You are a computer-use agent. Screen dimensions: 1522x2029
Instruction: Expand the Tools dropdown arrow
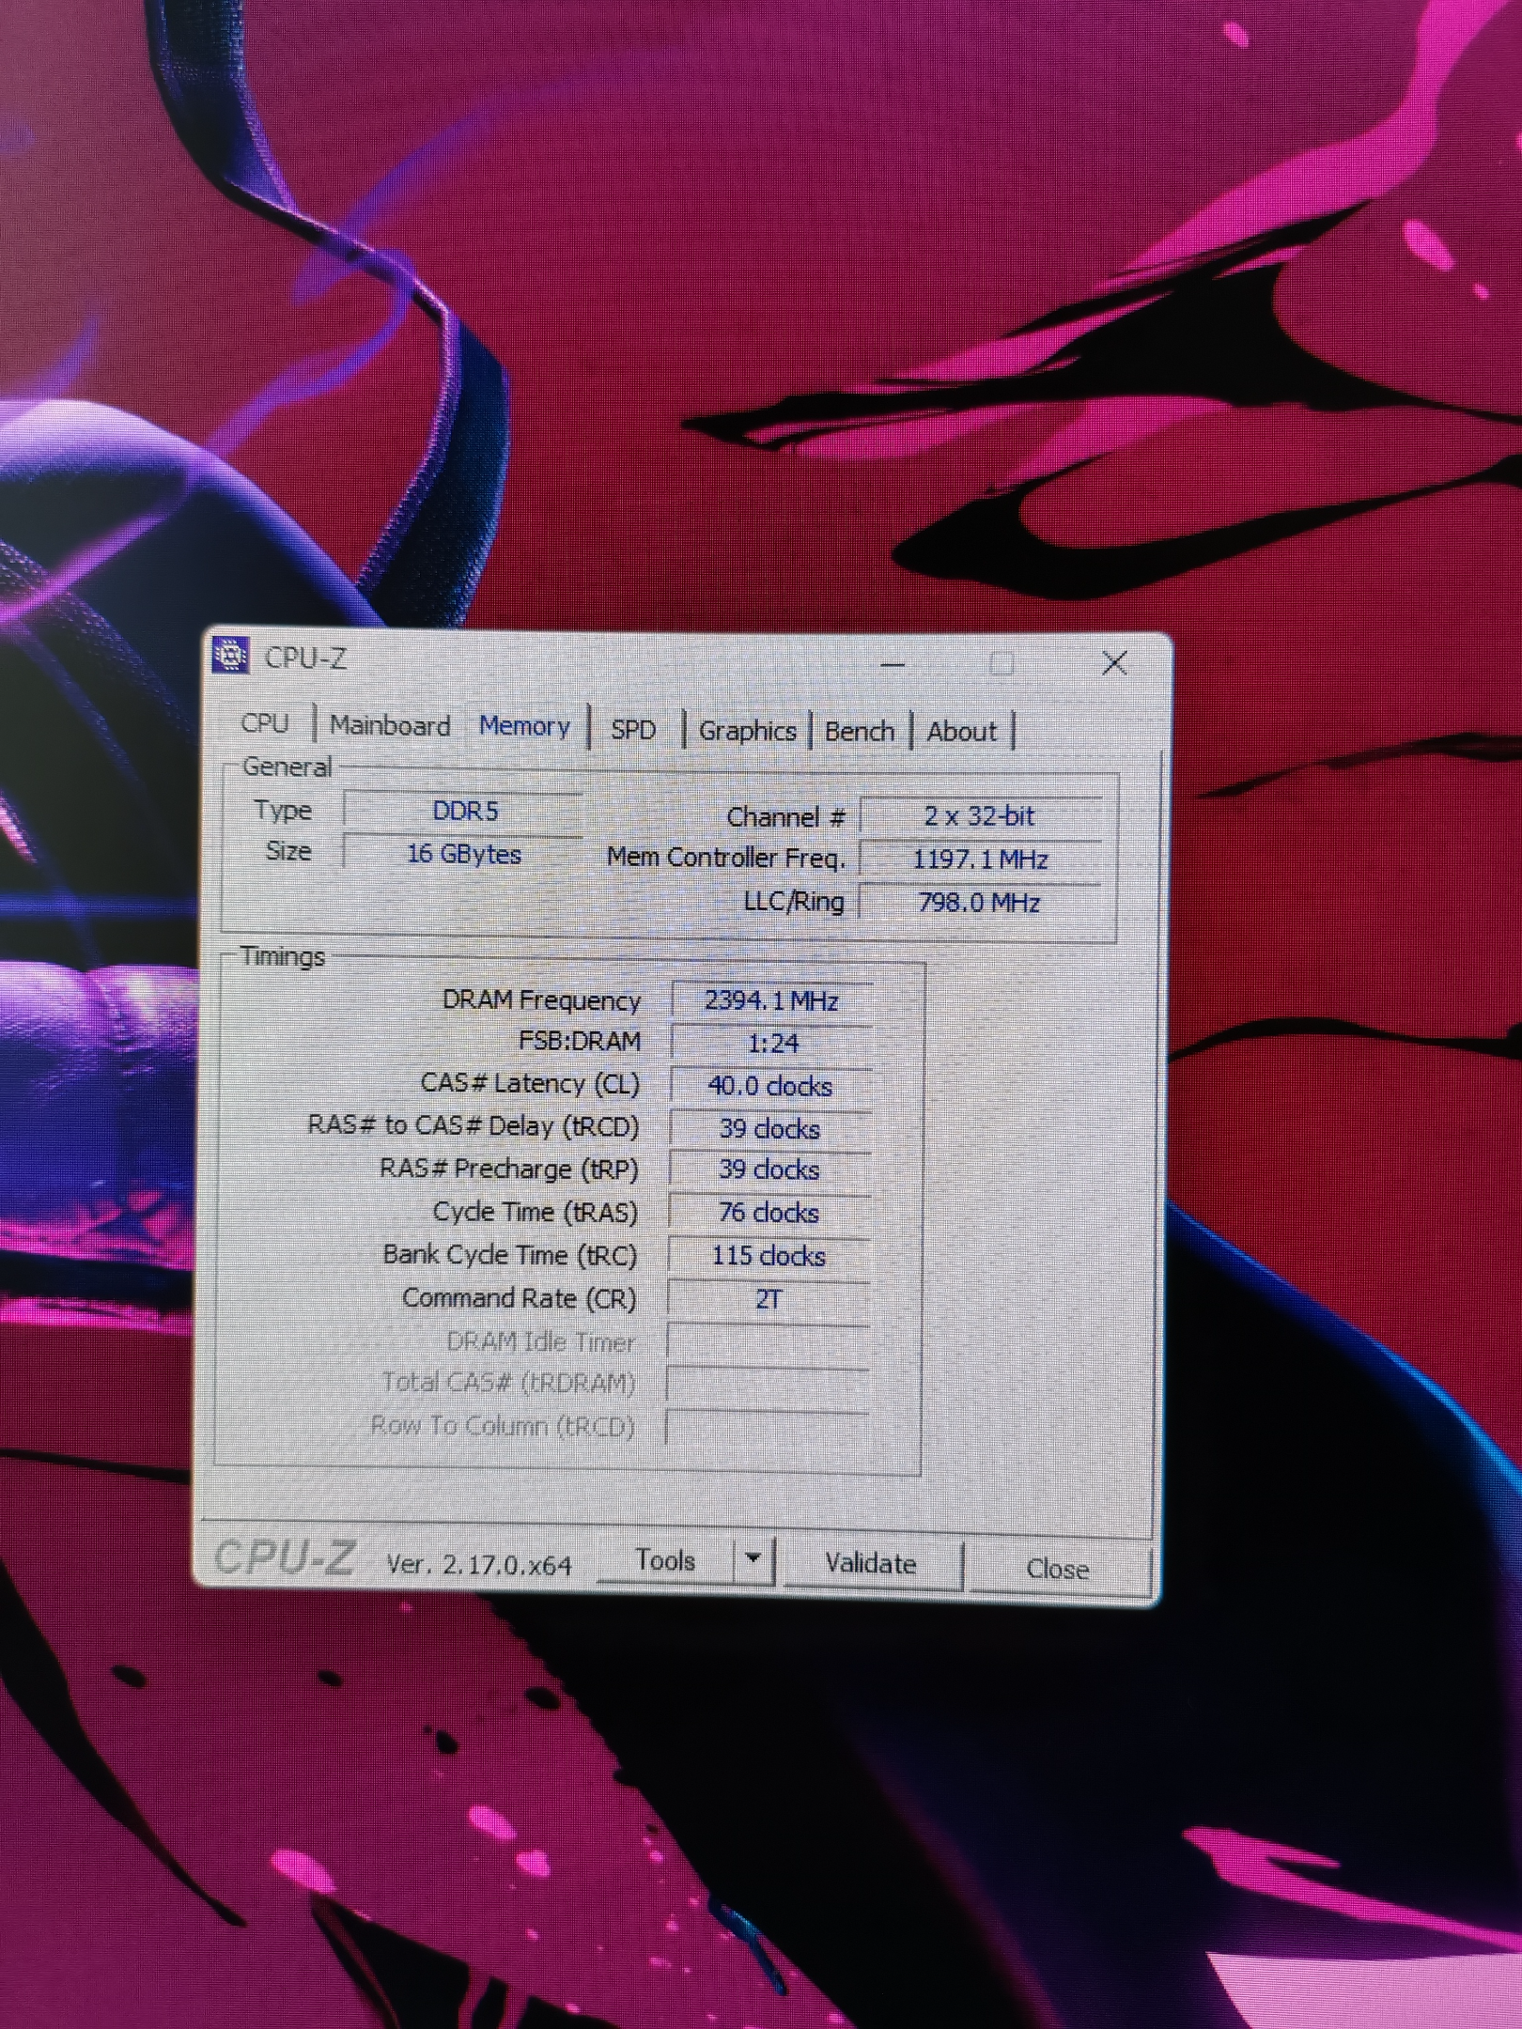[753, 1560]
